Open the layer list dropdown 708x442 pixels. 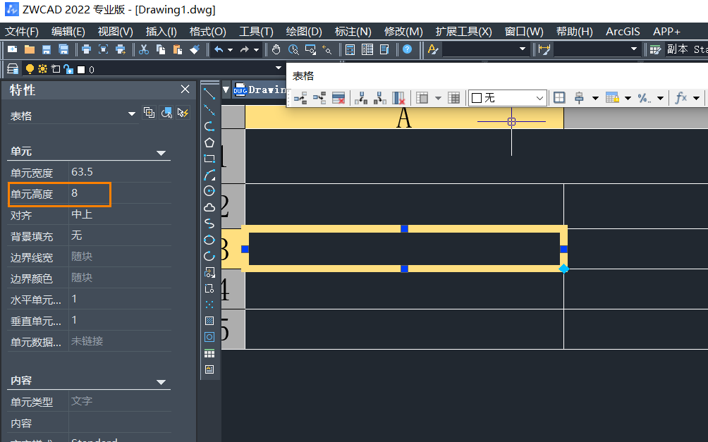(x=279, y=68)
